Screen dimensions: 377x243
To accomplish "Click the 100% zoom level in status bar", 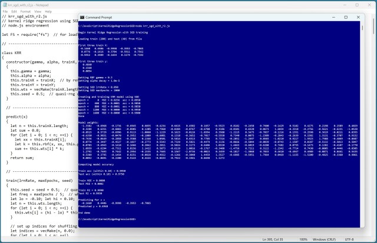I will click(300, 239).
